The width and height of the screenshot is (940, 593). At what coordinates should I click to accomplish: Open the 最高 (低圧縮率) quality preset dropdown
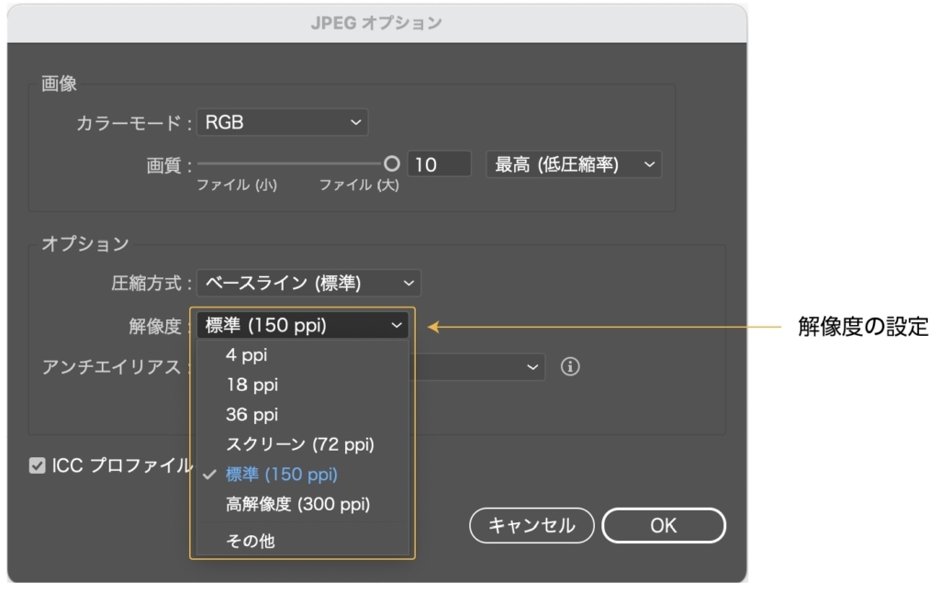tap(574, 164)
